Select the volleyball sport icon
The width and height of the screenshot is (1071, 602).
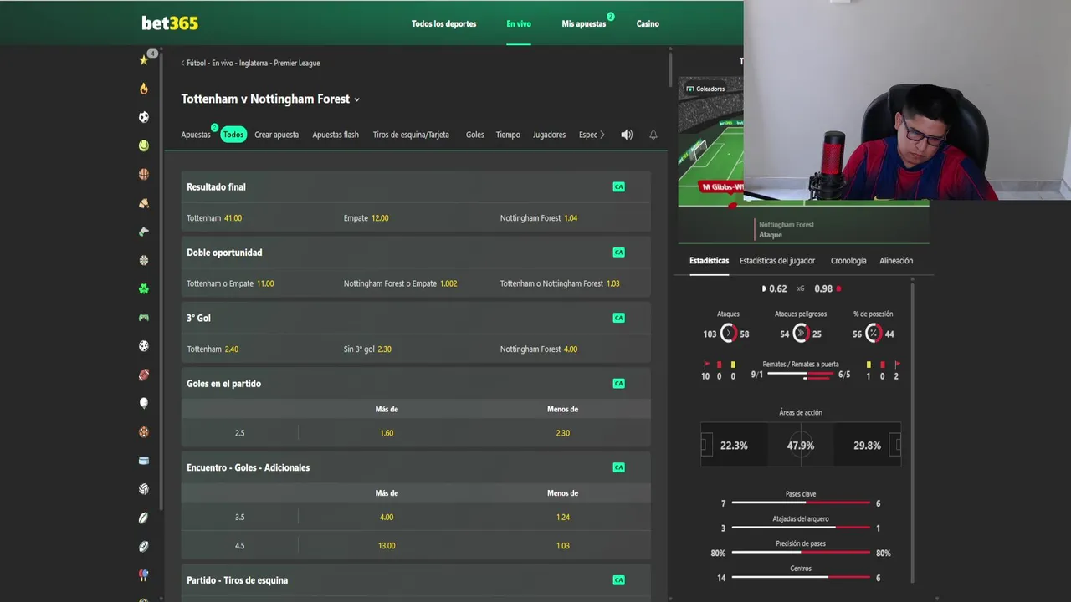pos(144,489)
